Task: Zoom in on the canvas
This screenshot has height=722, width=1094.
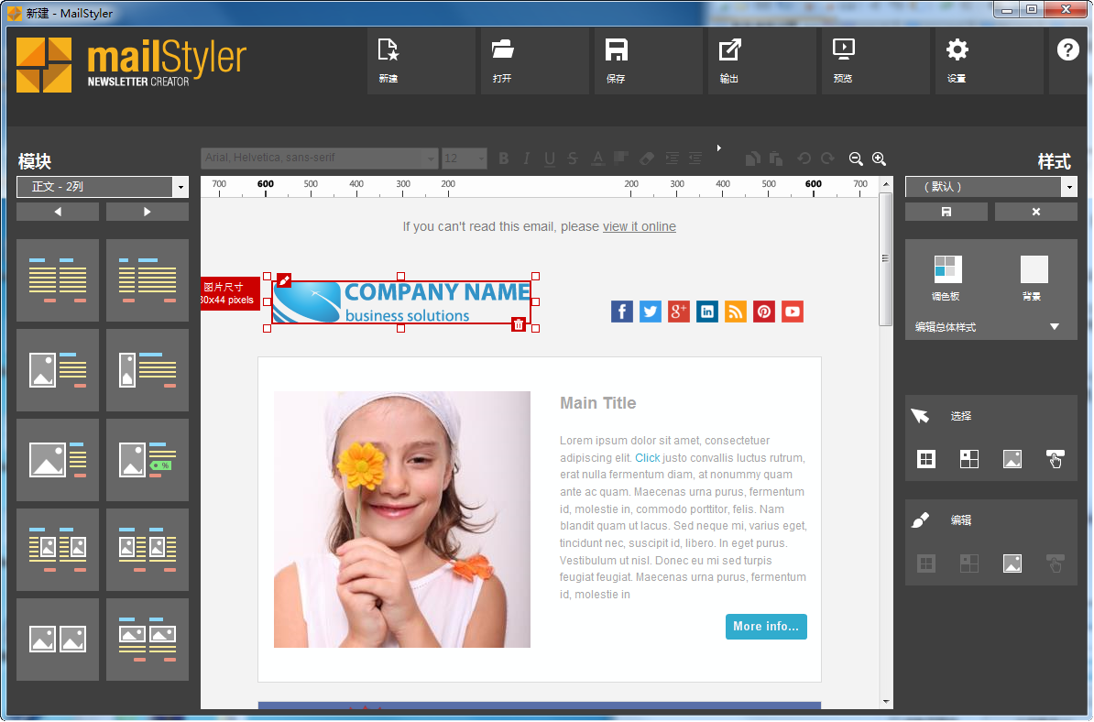Action: click(x=879, y=159)
